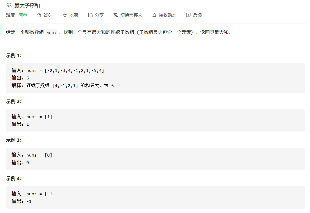
Task: Select the 示例 2 example code block
Action: coord(155,120)
